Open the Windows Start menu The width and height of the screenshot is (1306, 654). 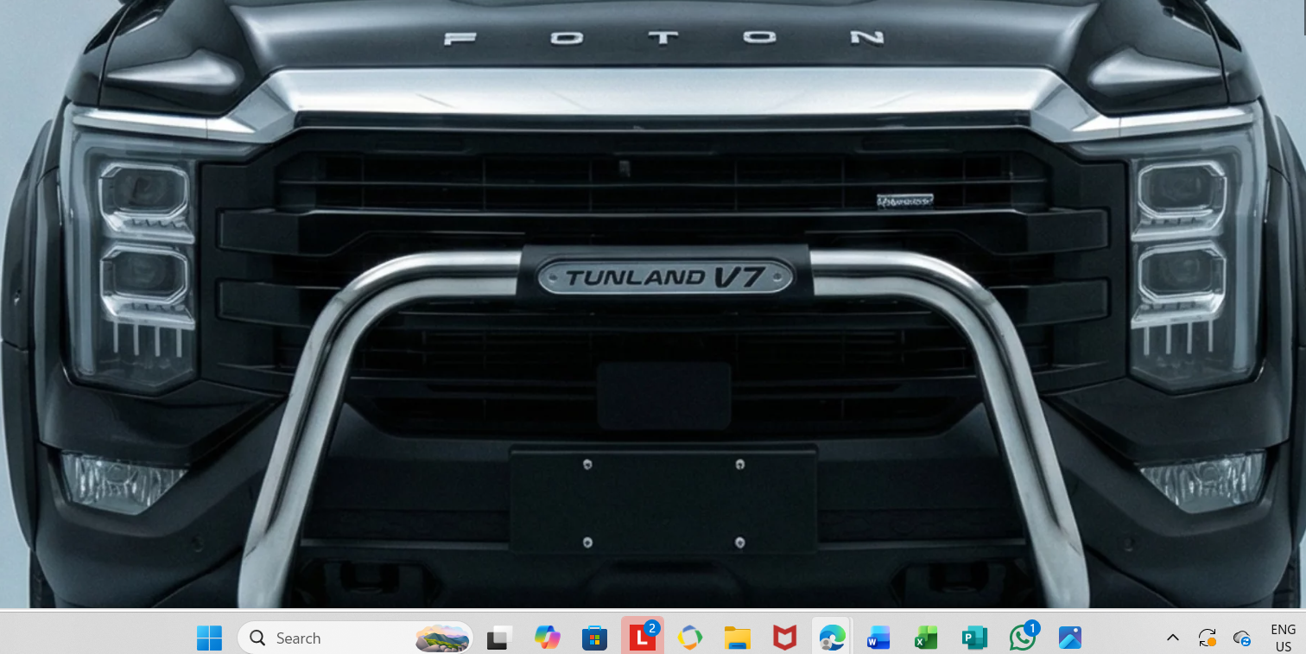point(209,638)
